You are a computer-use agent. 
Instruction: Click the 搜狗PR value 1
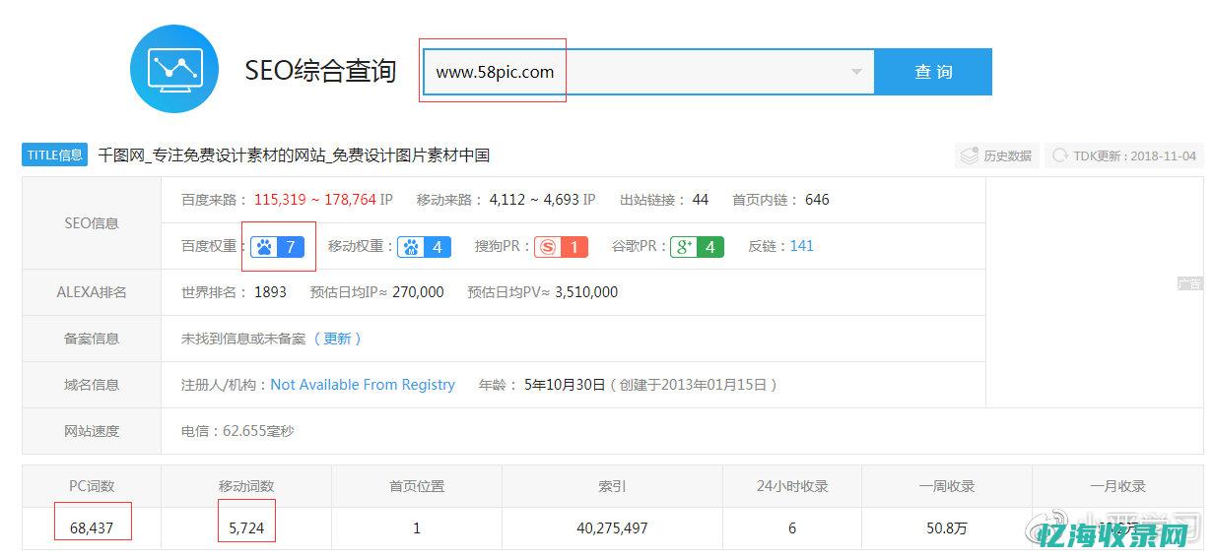click(574, 247)
